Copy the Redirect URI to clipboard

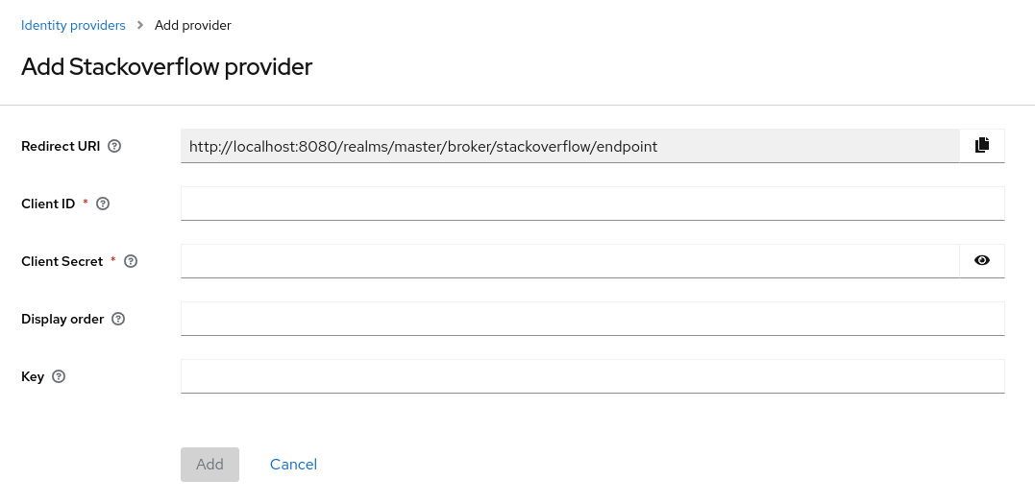(981, 146)
